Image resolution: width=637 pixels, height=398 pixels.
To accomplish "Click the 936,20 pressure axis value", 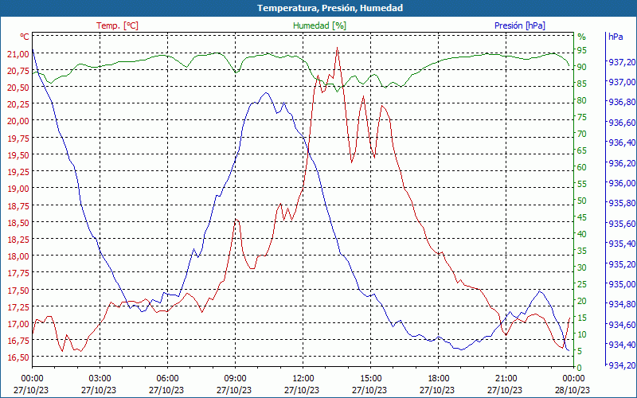I will pos(622,163).
